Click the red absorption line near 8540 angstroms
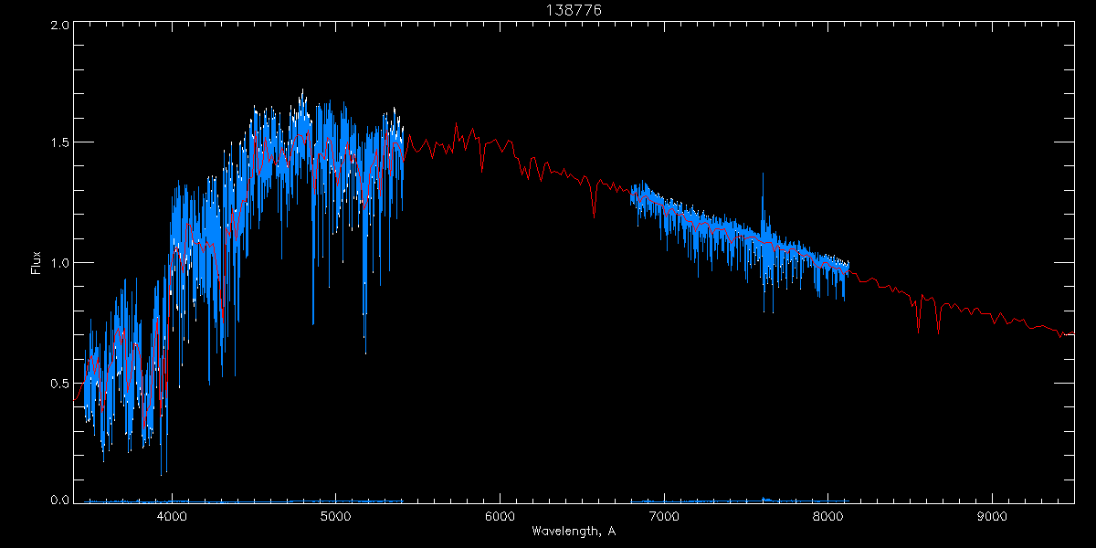 918,321
